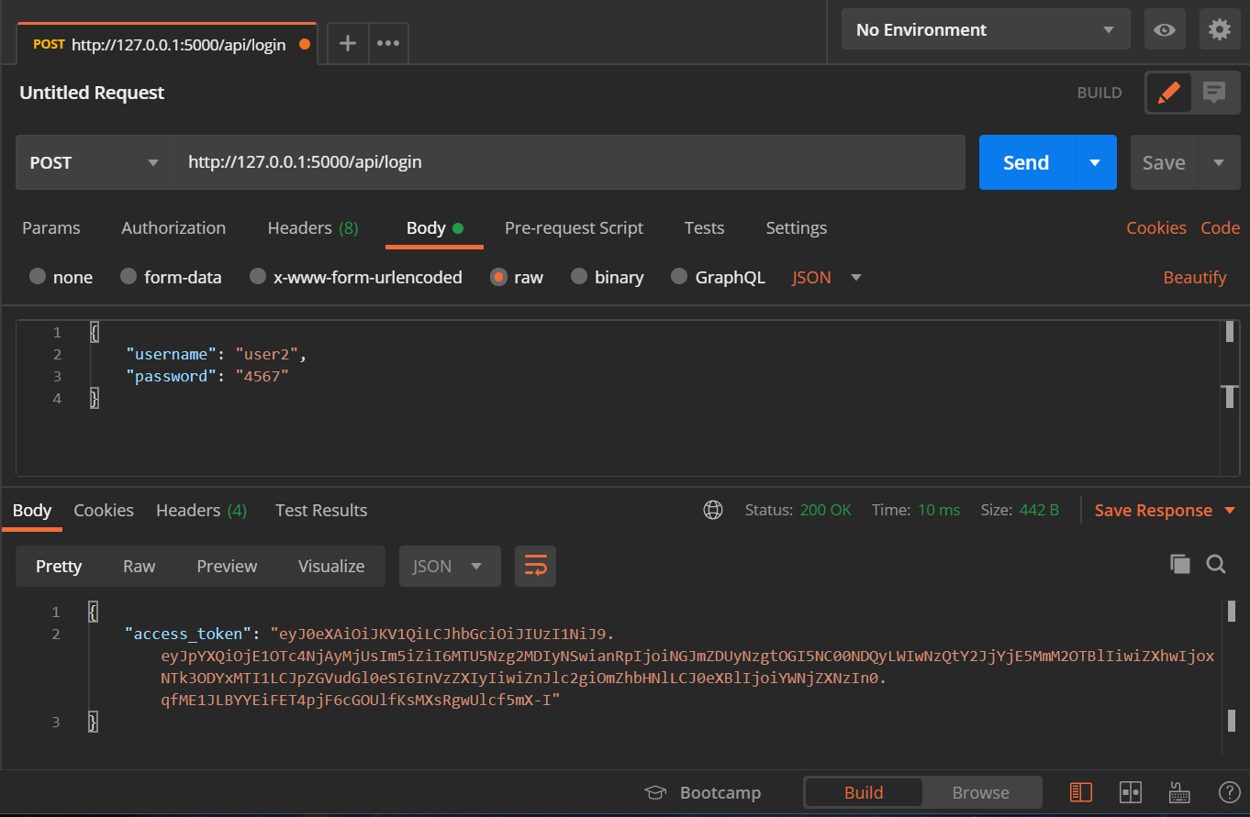Open help question mark icon
Screen dimensions: 1250x817
point(1229,792)
